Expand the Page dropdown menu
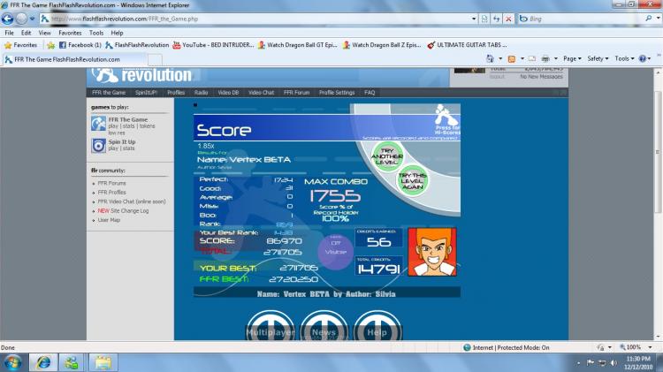 [x=572, y=58]
